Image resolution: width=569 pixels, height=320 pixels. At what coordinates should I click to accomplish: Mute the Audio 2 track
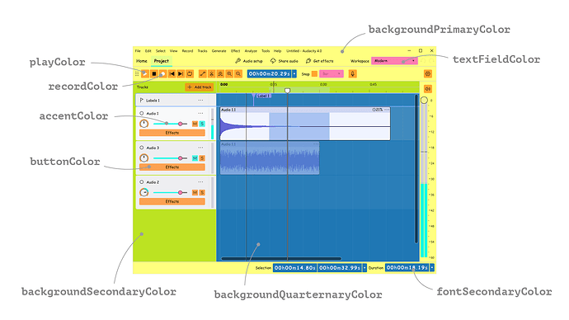point(195,192)
